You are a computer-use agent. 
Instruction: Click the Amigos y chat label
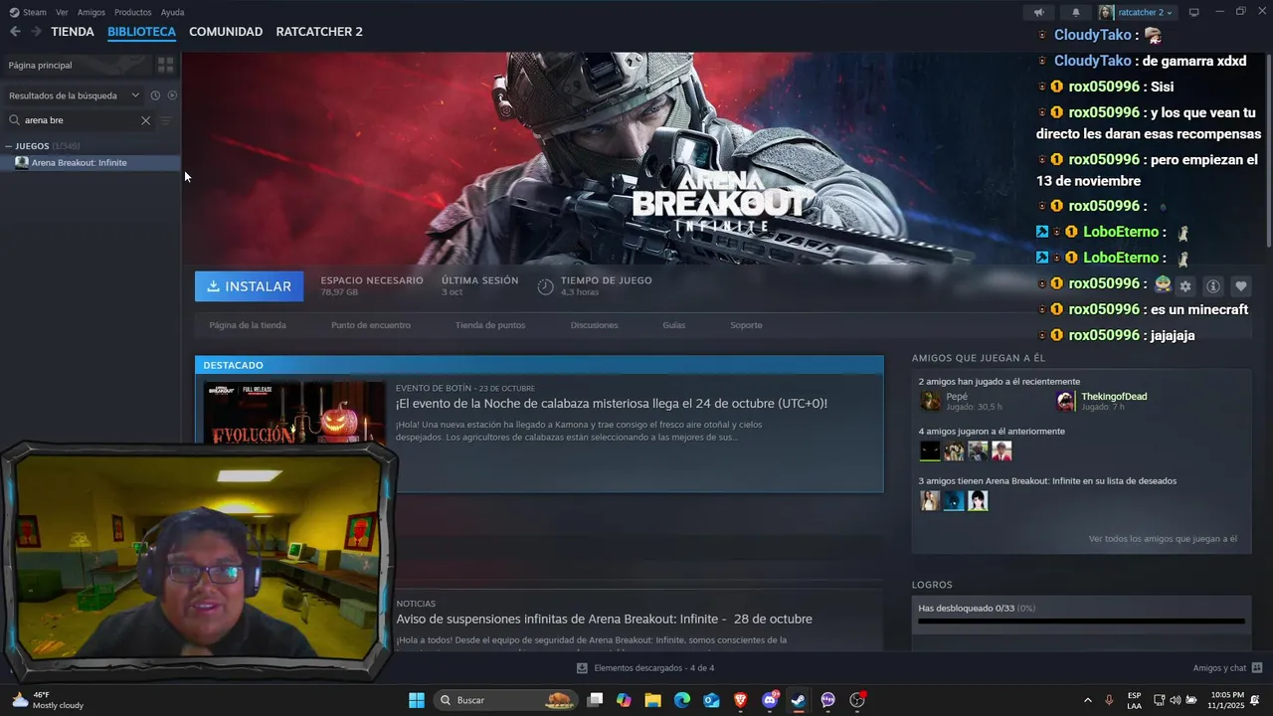(1219, 668)
